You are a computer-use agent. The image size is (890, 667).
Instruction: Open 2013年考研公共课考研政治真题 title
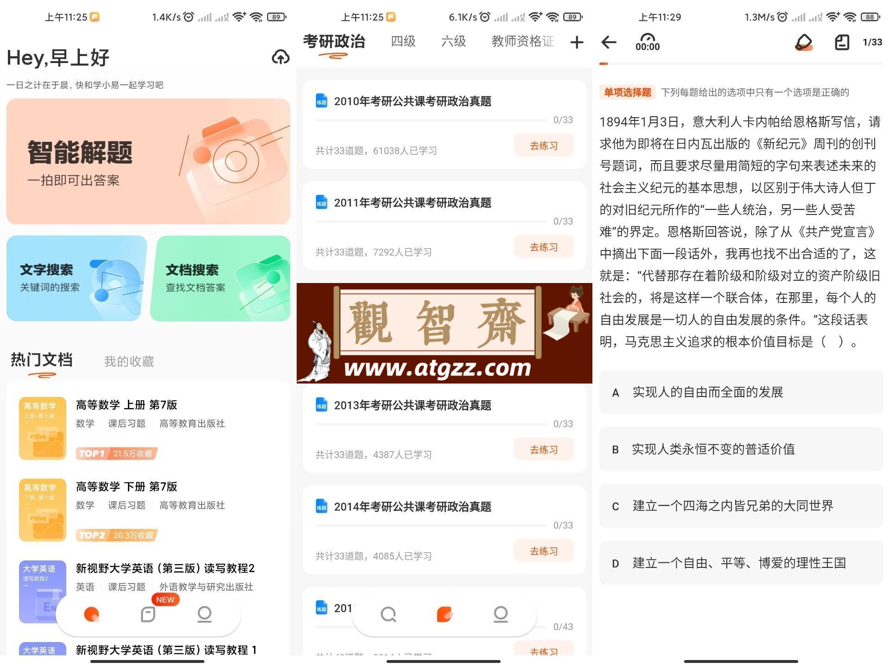(413, 405)
